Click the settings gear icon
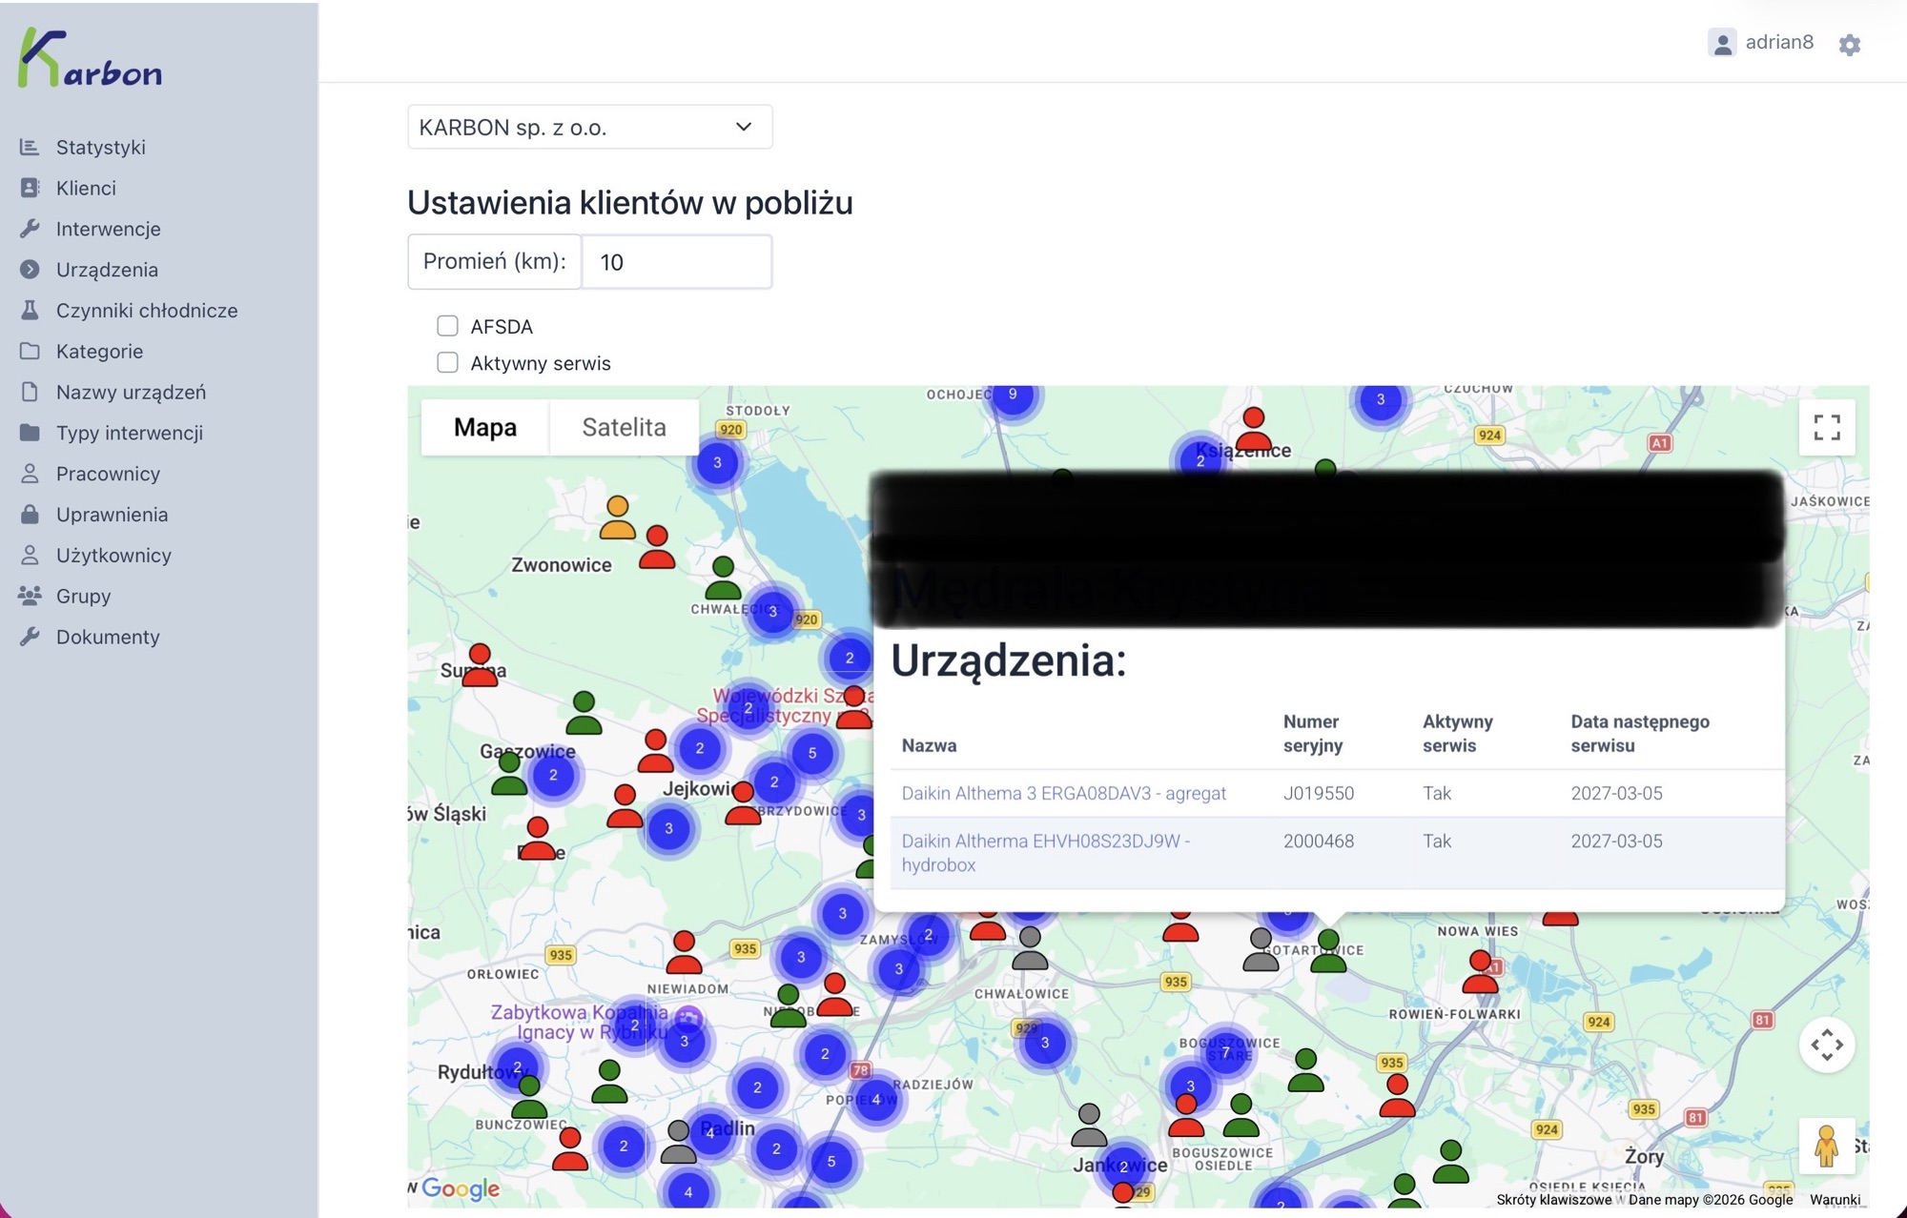Screen dimensions: 1907x1218 pyautogui.click(x=1849, y=45)
